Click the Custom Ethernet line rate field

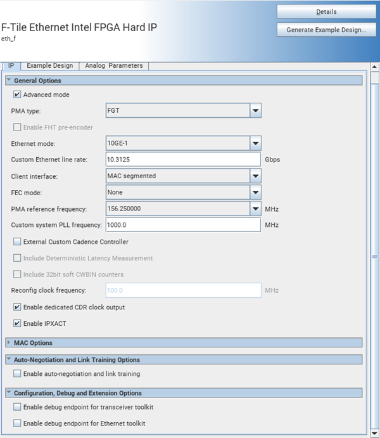tap(183, 160)
